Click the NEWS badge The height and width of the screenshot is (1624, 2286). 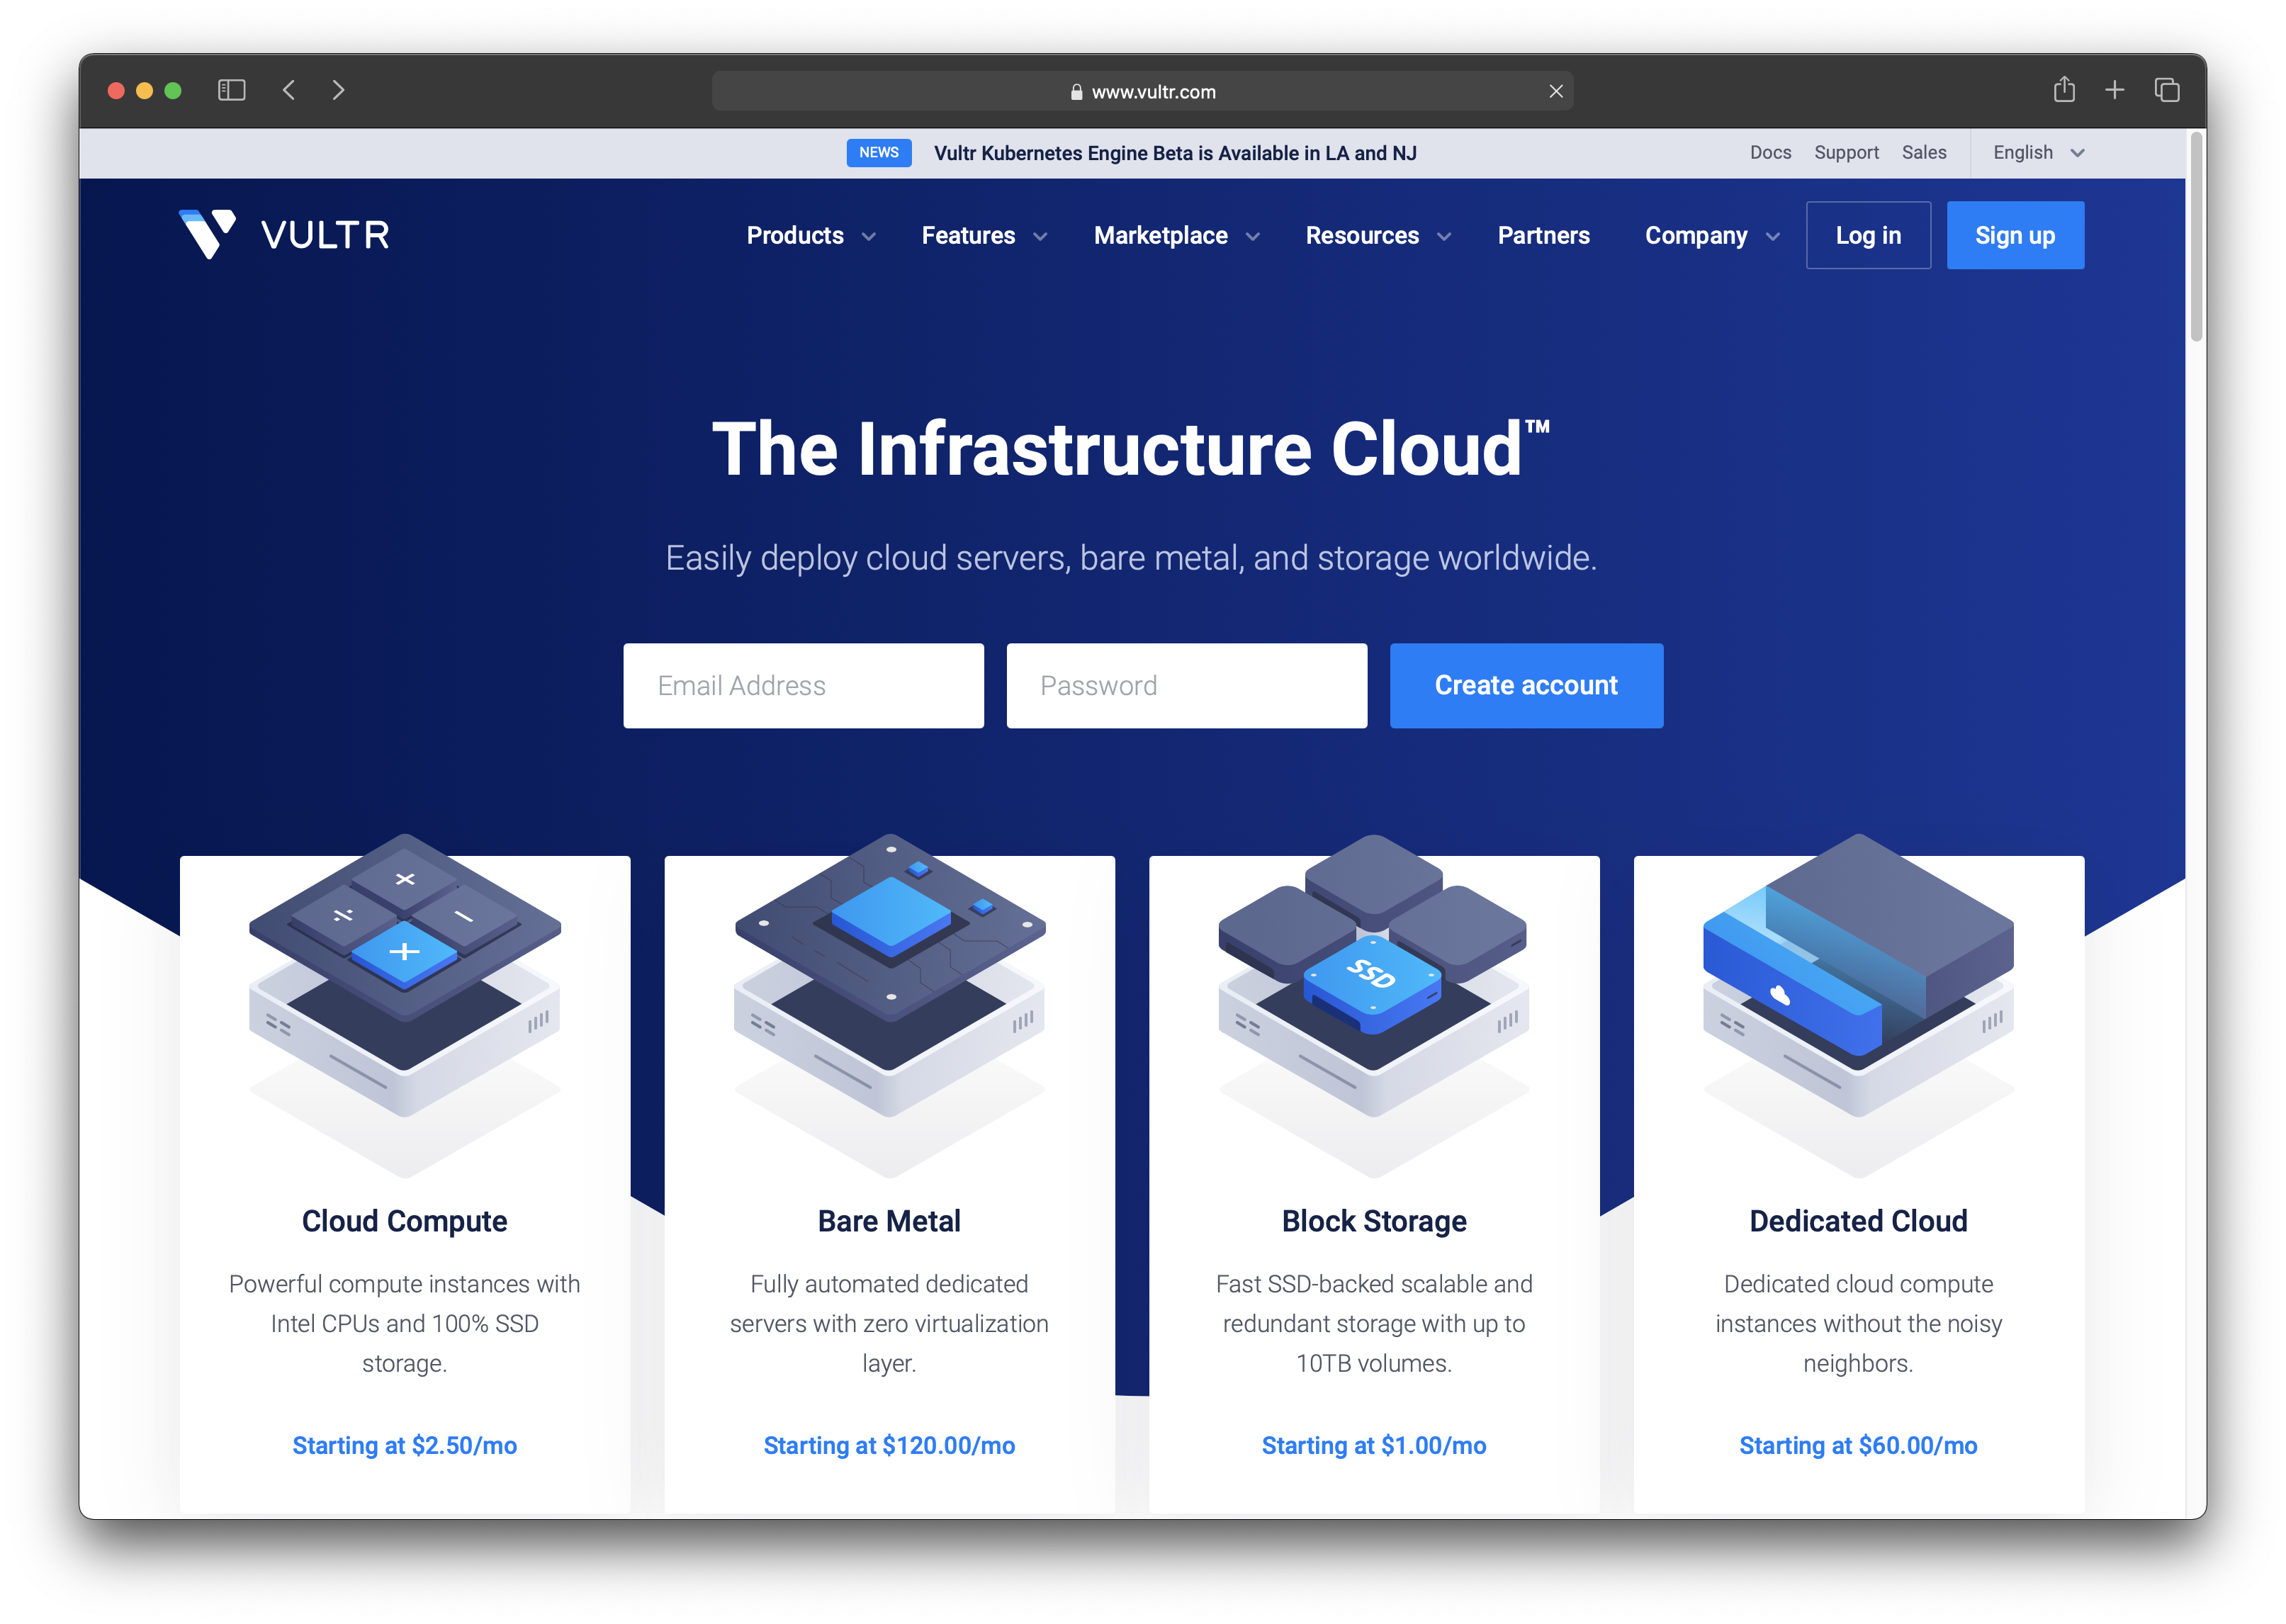tap(878, 152)
